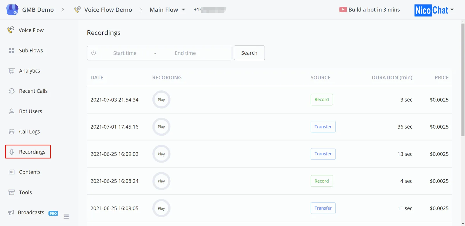Click the Recordings page heading
Viewport: 465px width, 226px height.
coord(104,33)
